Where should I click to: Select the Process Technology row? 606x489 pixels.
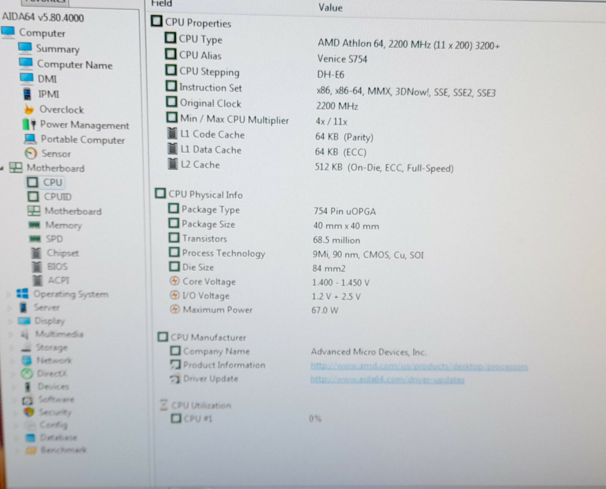296,253
